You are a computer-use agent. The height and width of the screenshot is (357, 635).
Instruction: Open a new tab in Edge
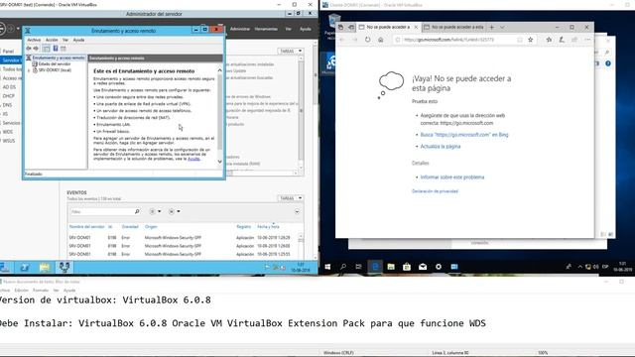pyautogui.click(x=492, y=27)
